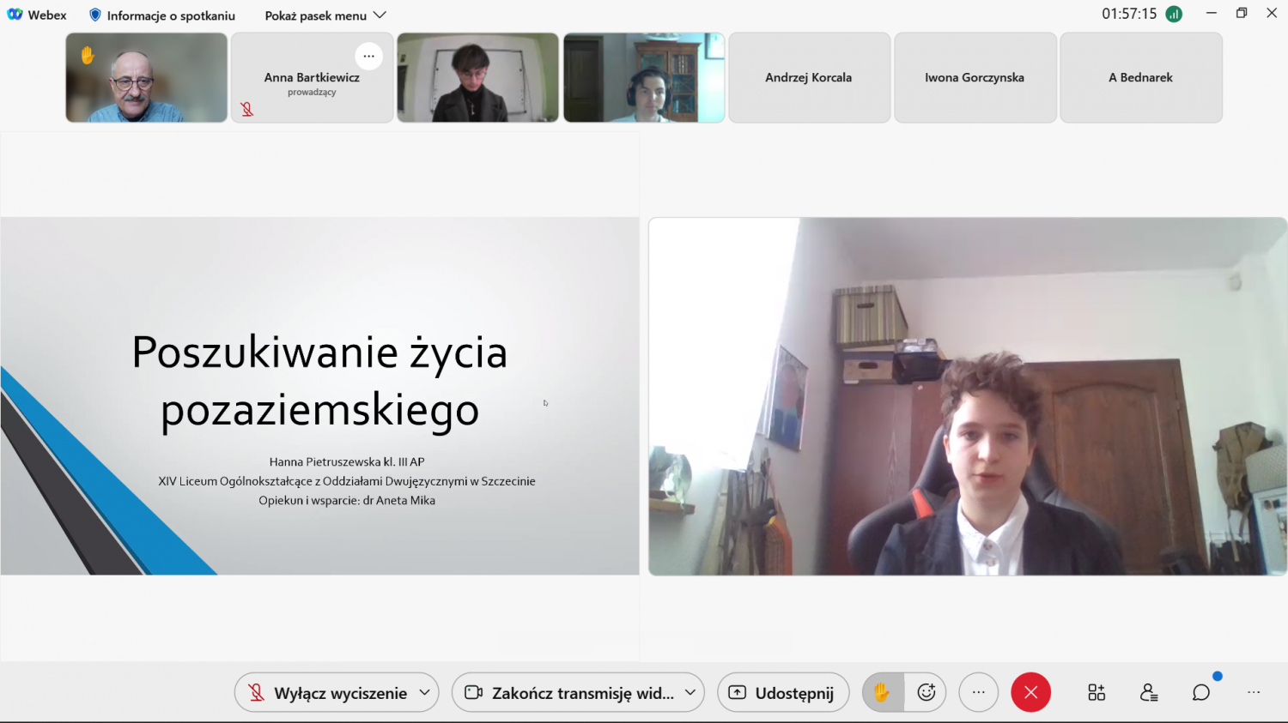Open the far-right panel options ellipsis
This screenshot has height=723, width=1288.
(1254, 692)
